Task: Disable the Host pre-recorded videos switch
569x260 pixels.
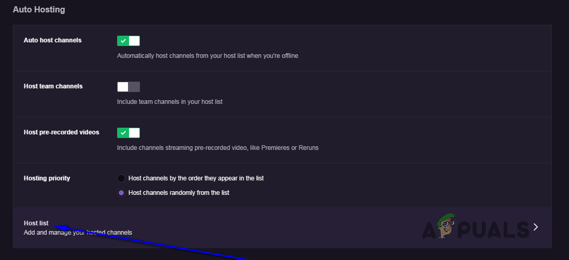Action: pyautogui.click(x=129, y=133)
